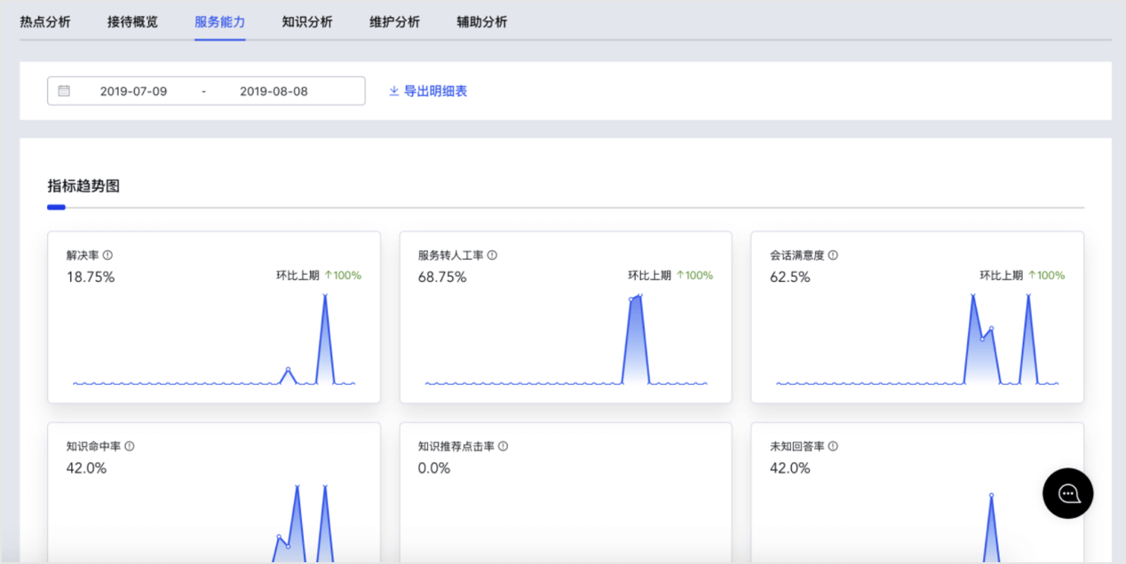Select the 服务能力 tab

pyautogui.click(x=219, y=21)
